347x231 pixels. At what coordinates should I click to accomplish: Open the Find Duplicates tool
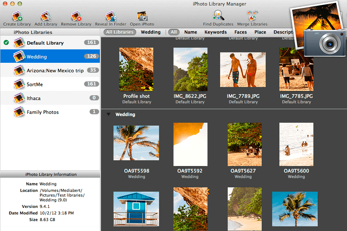coord(218,16)
